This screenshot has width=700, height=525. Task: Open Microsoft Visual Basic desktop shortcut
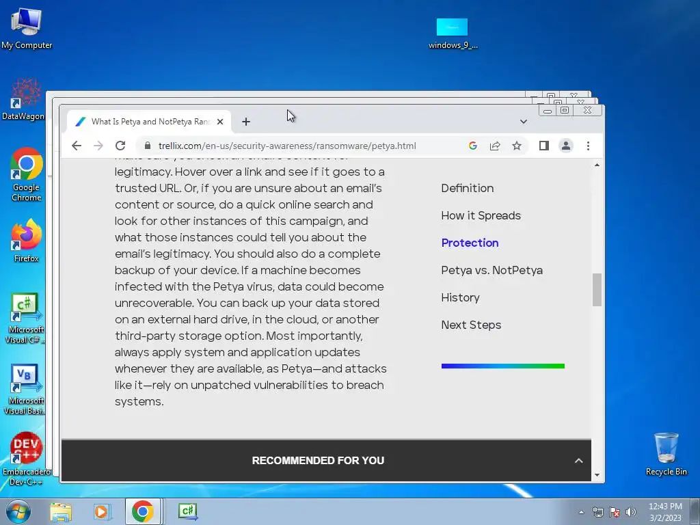(x=25, y=390)
